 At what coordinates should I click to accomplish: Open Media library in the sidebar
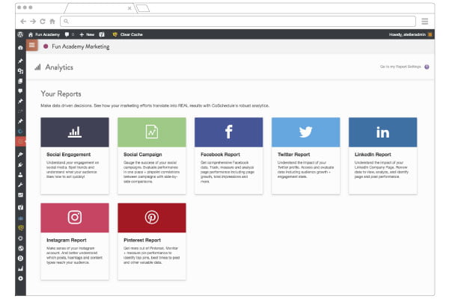tap(20, 71)
